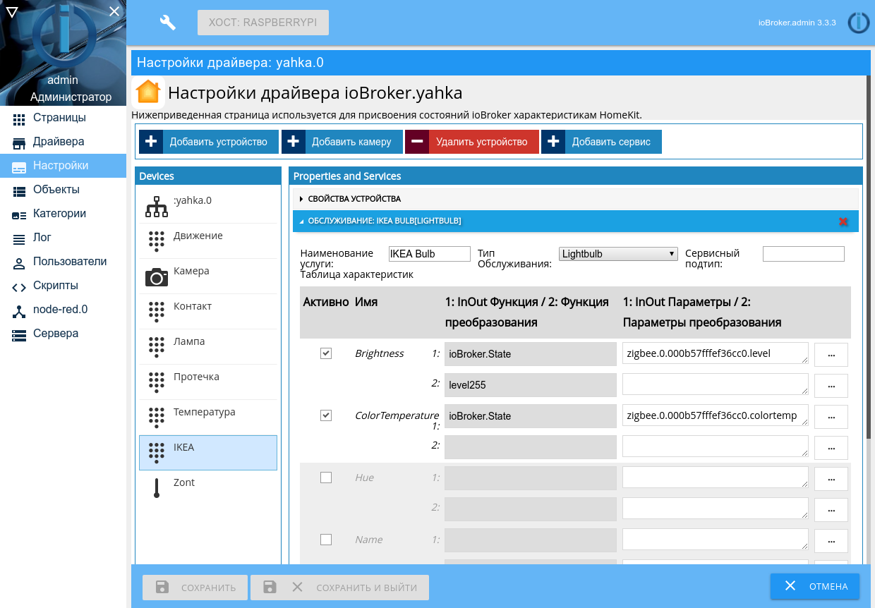Open the triangle dropdown at sidebar top-left
Screen dimensions: 875x608
pyautogui.click(x=12, y=11)
